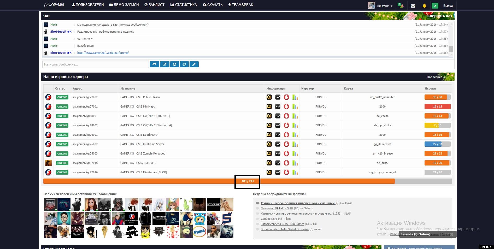Click red ban-hand icon for DeathMatch server

286,135
